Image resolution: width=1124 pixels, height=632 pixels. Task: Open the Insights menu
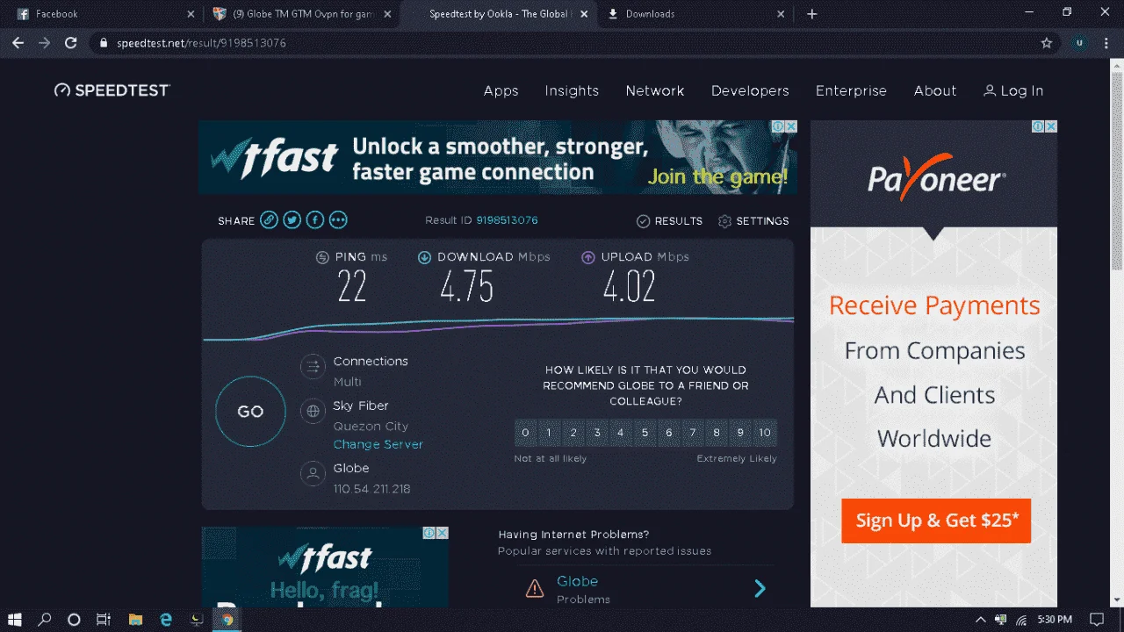click(x=572, y=90)
